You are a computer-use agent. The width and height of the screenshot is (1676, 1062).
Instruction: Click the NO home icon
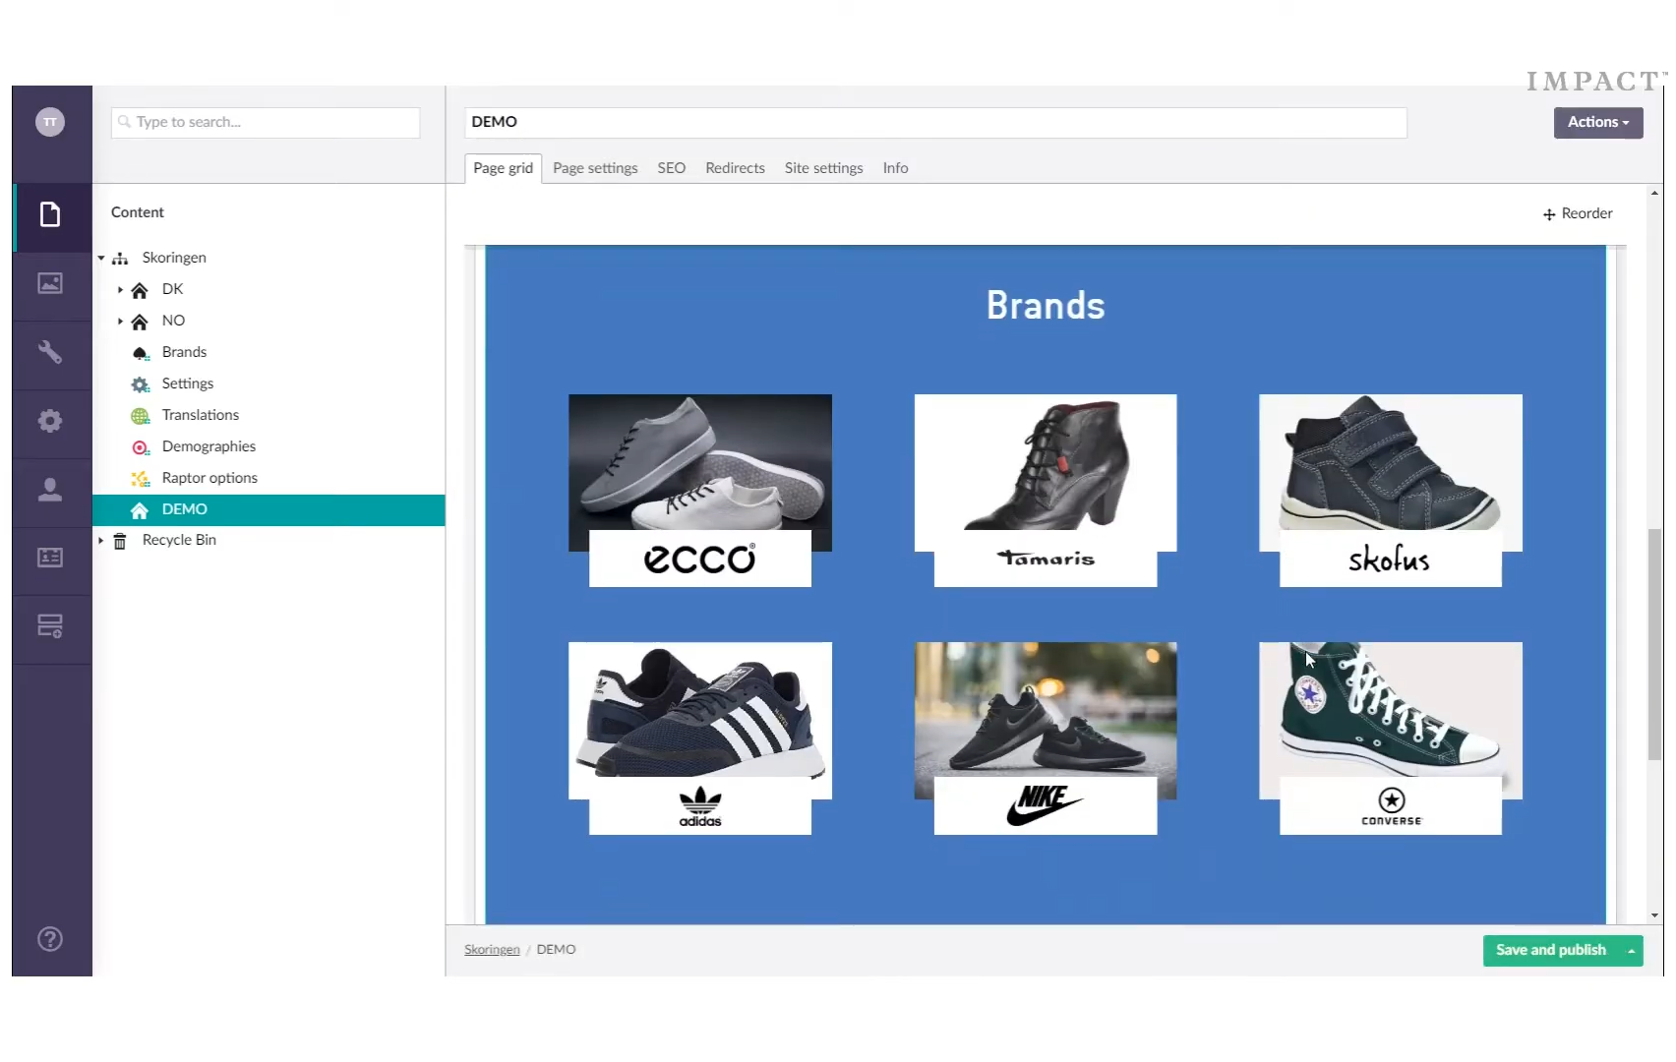click(x=140, y=322)
